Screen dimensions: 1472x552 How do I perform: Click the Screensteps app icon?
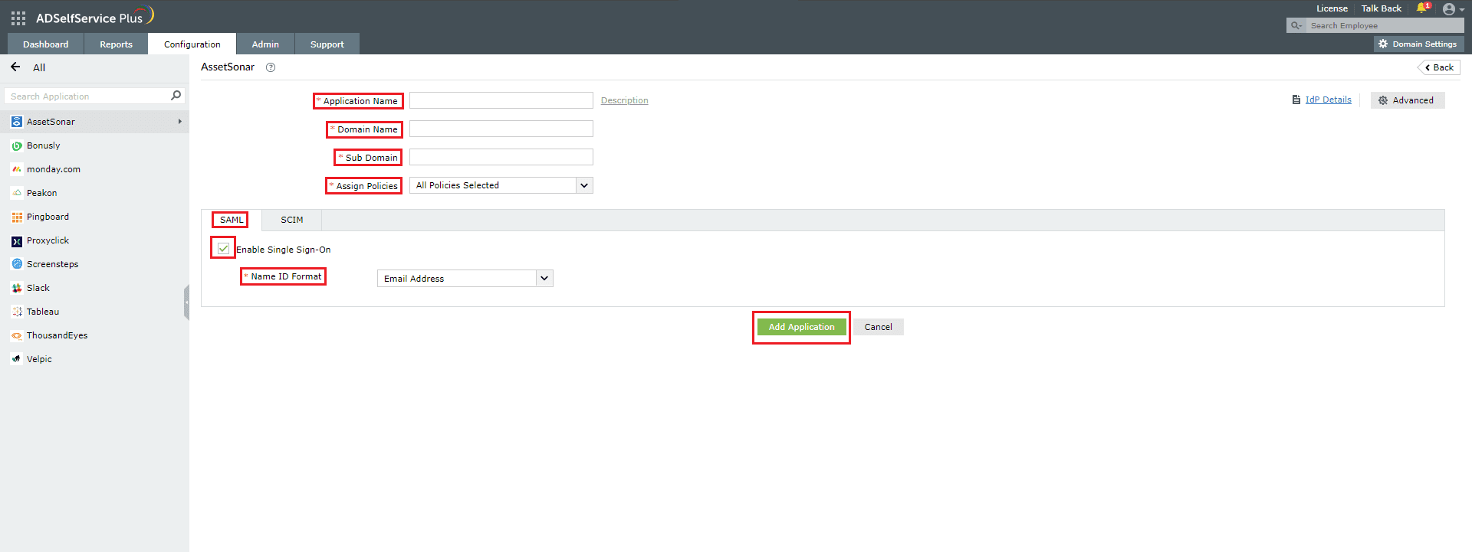pos(17,264)
